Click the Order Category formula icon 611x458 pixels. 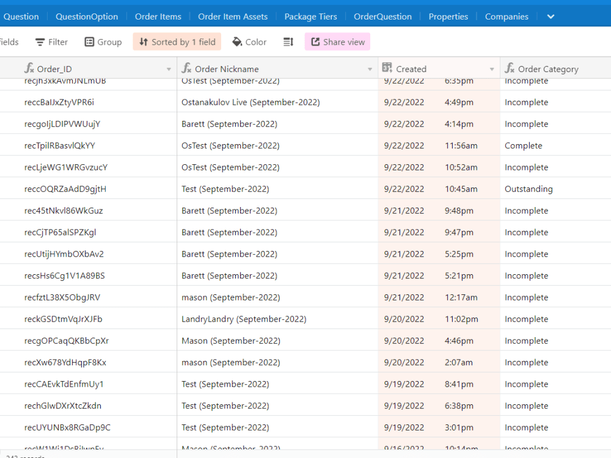[x=510, y=68]
